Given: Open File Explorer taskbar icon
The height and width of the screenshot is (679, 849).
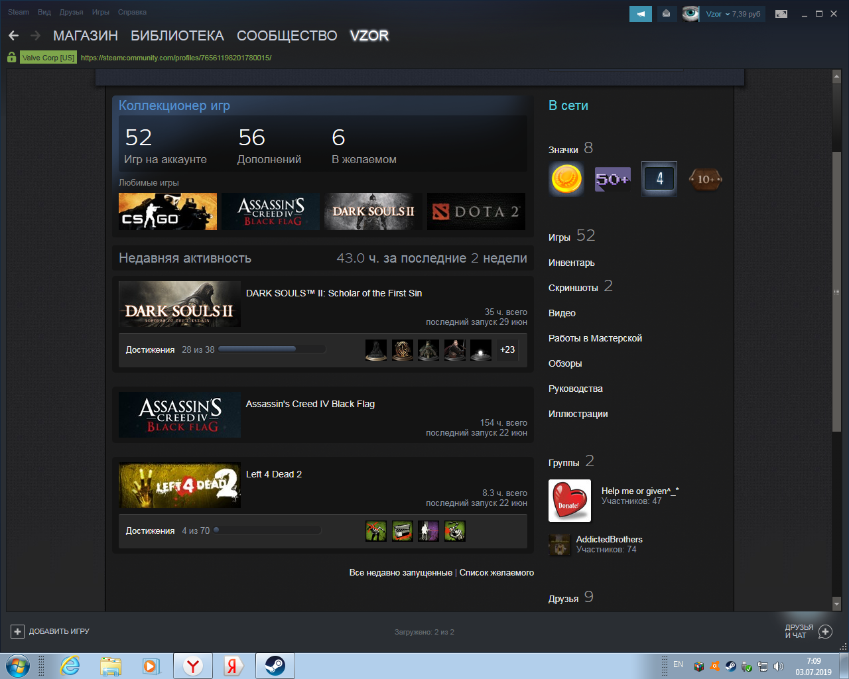Looking at the screenshot, I should [x=111, y=666].
